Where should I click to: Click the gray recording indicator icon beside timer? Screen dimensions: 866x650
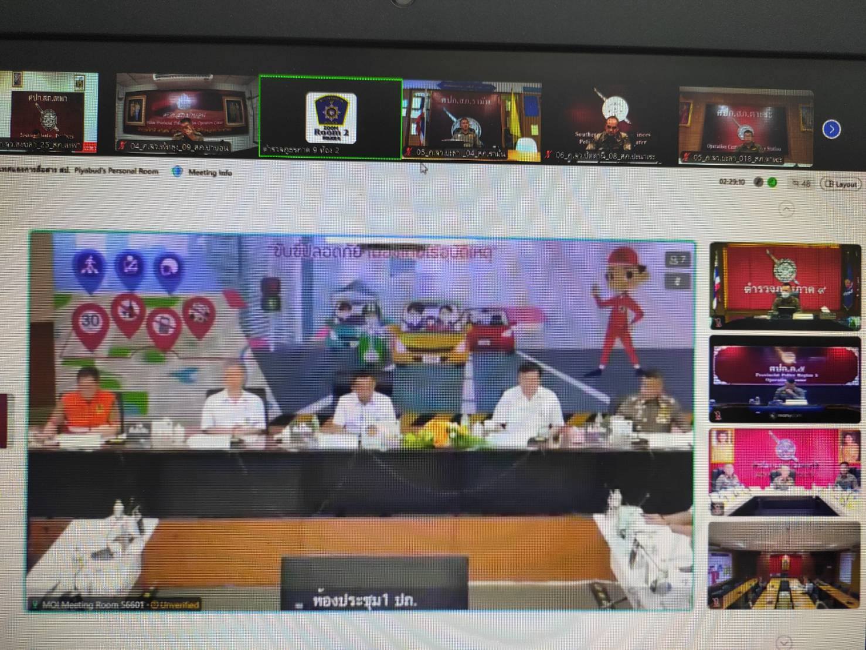(759, 182)
